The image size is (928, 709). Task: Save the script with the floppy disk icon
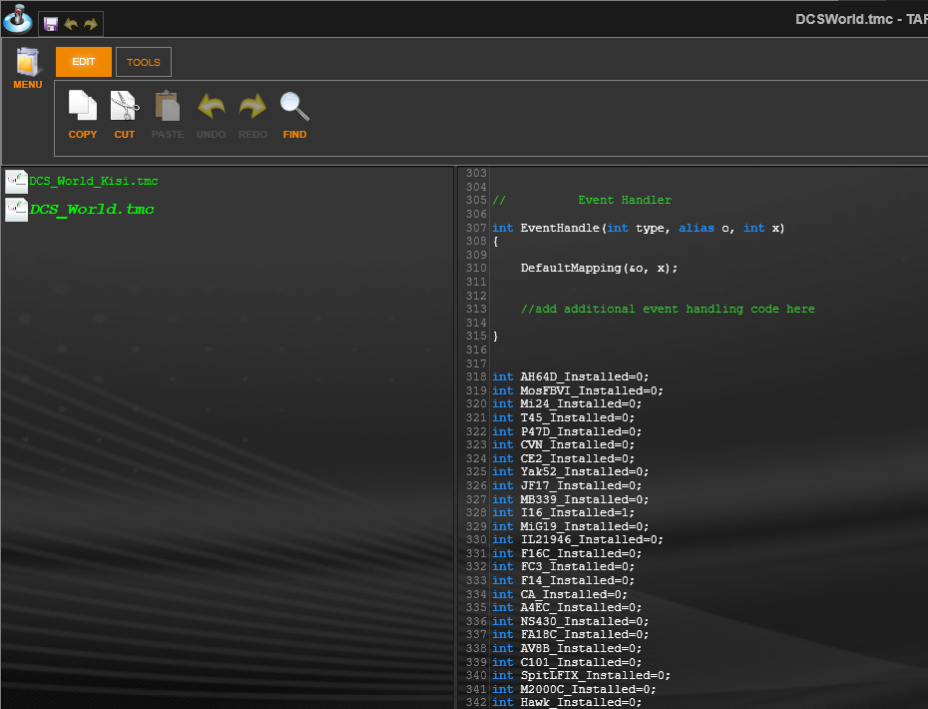click(51, 24)
